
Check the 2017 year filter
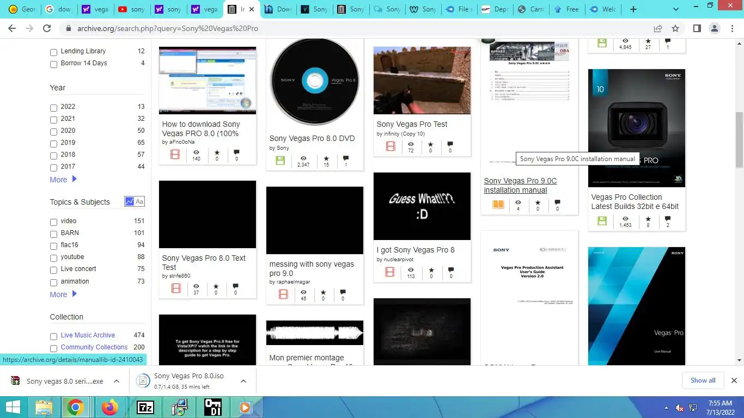(x=53, y=168)
